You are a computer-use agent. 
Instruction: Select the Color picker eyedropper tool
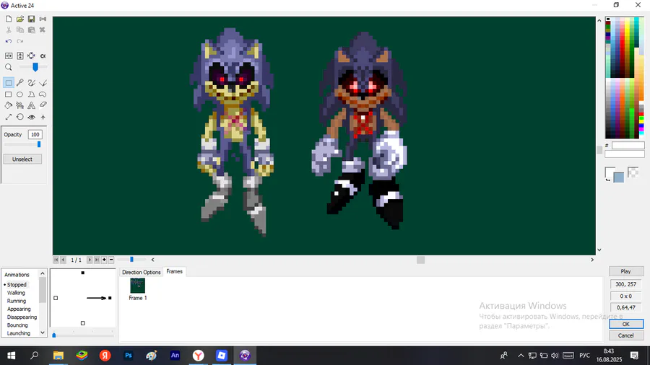pos(20,83)
